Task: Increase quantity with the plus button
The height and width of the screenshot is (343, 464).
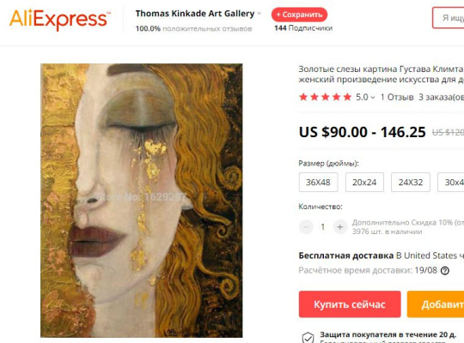Action: pyautogui.click(x=339, y=227)
